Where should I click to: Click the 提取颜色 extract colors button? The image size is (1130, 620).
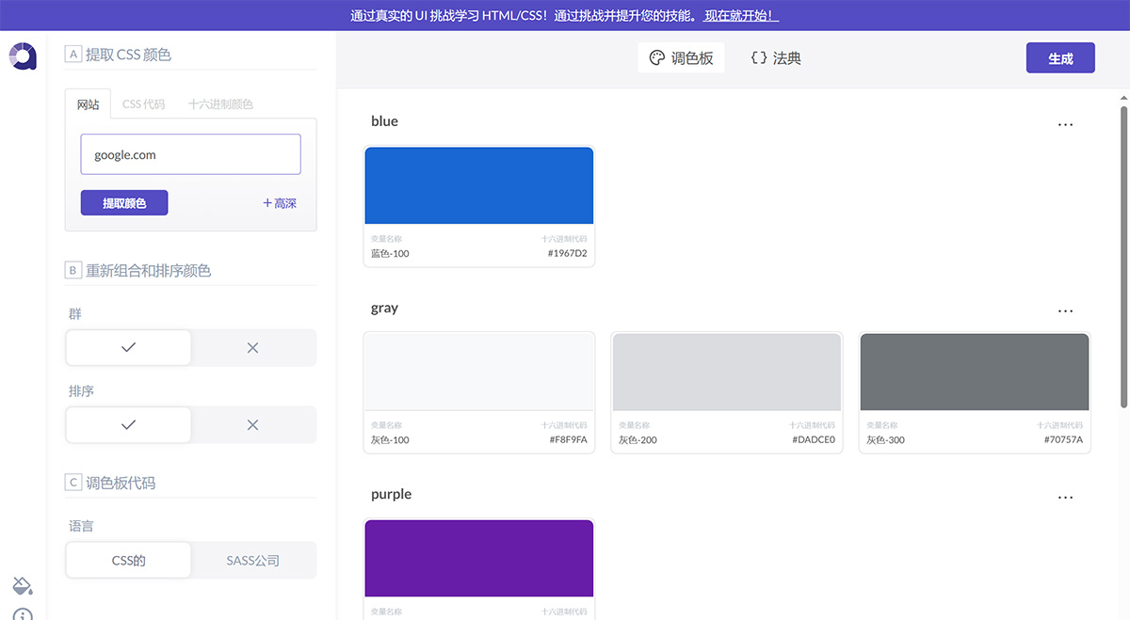coord(123,202)
